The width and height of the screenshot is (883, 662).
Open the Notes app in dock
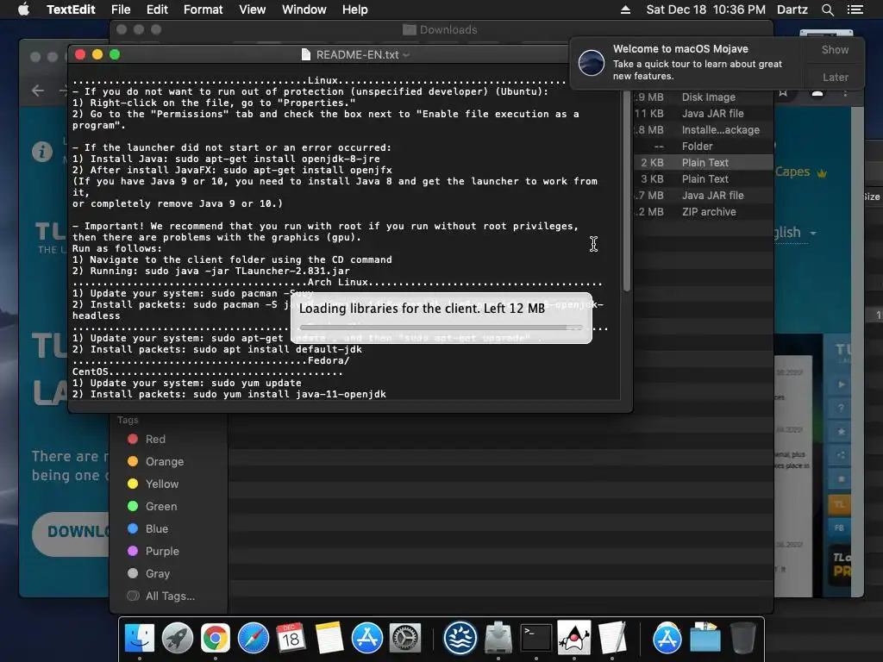[329, 638]
